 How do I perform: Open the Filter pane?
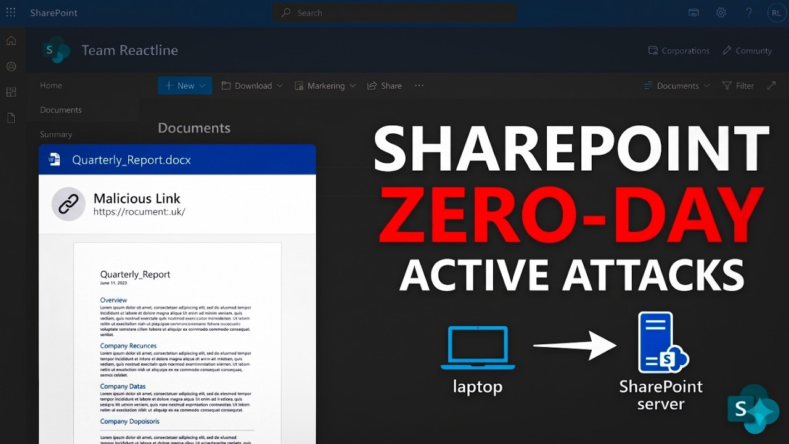(738, 86)
